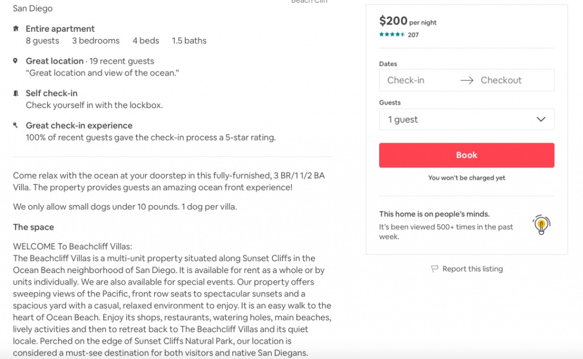Click the flag icon beside Report this listing
Image resolution: width=583 pixels, height=359 pixels.
pyautogui.click(x=434, y=269)
